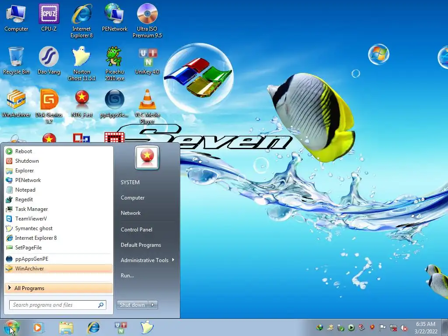Select the Disk Genius 3.2 icon

[49, 106]
